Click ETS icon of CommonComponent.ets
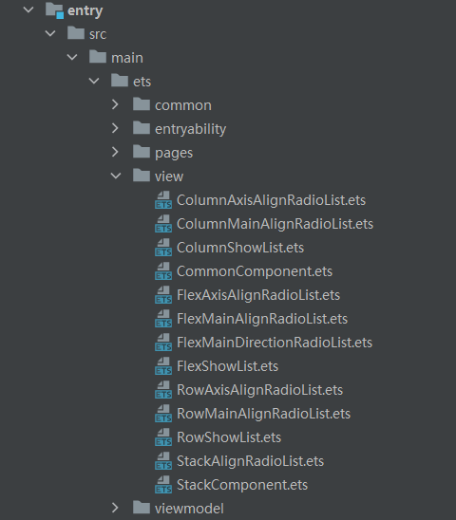The width and height of the screenshot is (456, 520). click(163, 271)
